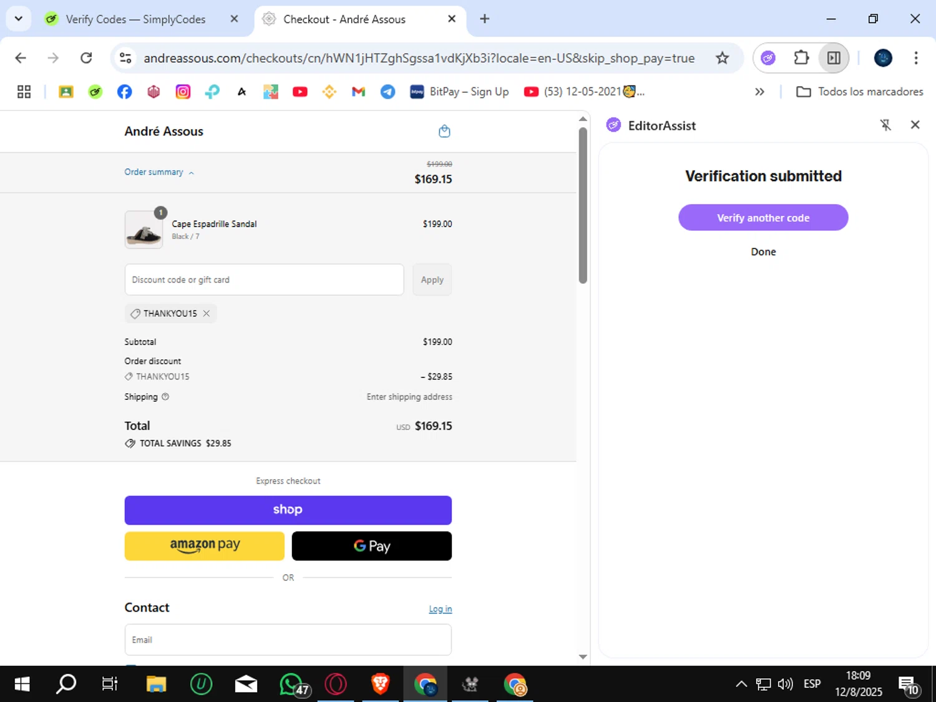This screenshot has height=702, width=936.
Task: Open Windows taskbar search
Action: pos(66,685)
